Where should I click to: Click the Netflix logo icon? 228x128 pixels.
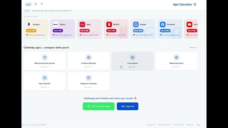pyautogui.click(x=109, y=24)
